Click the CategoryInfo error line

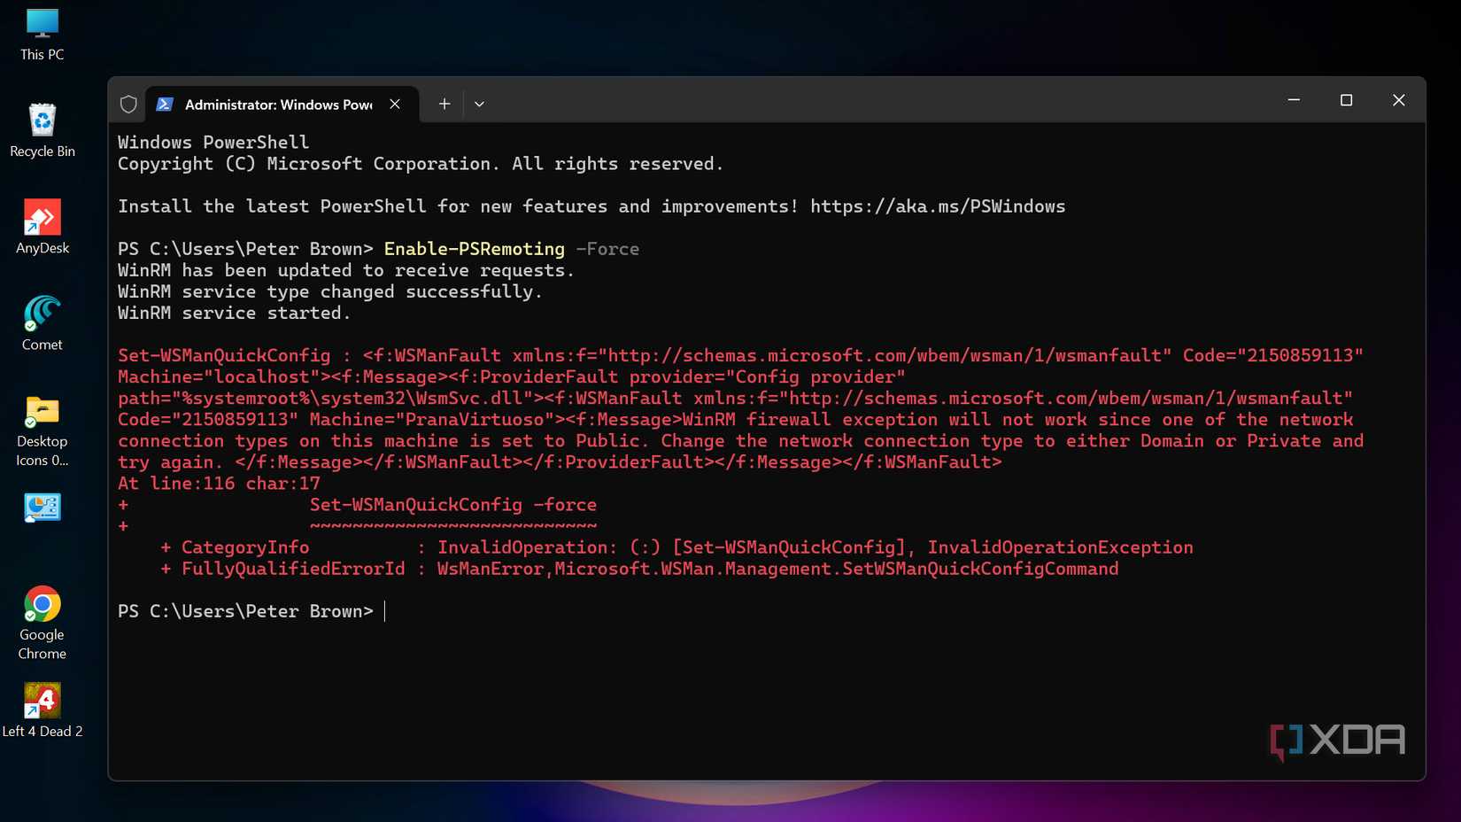[676, 547]
